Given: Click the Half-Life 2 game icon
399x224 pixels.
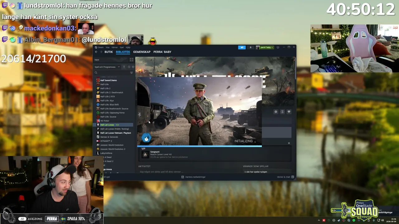Looking at the screenshot, I should 98,88.
